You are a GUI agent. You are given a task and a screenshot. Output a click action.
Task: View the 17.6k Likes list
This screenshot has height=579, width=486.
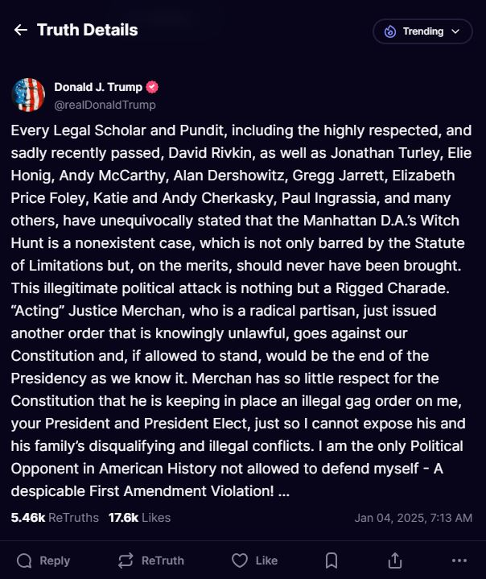tap(139, 518)
